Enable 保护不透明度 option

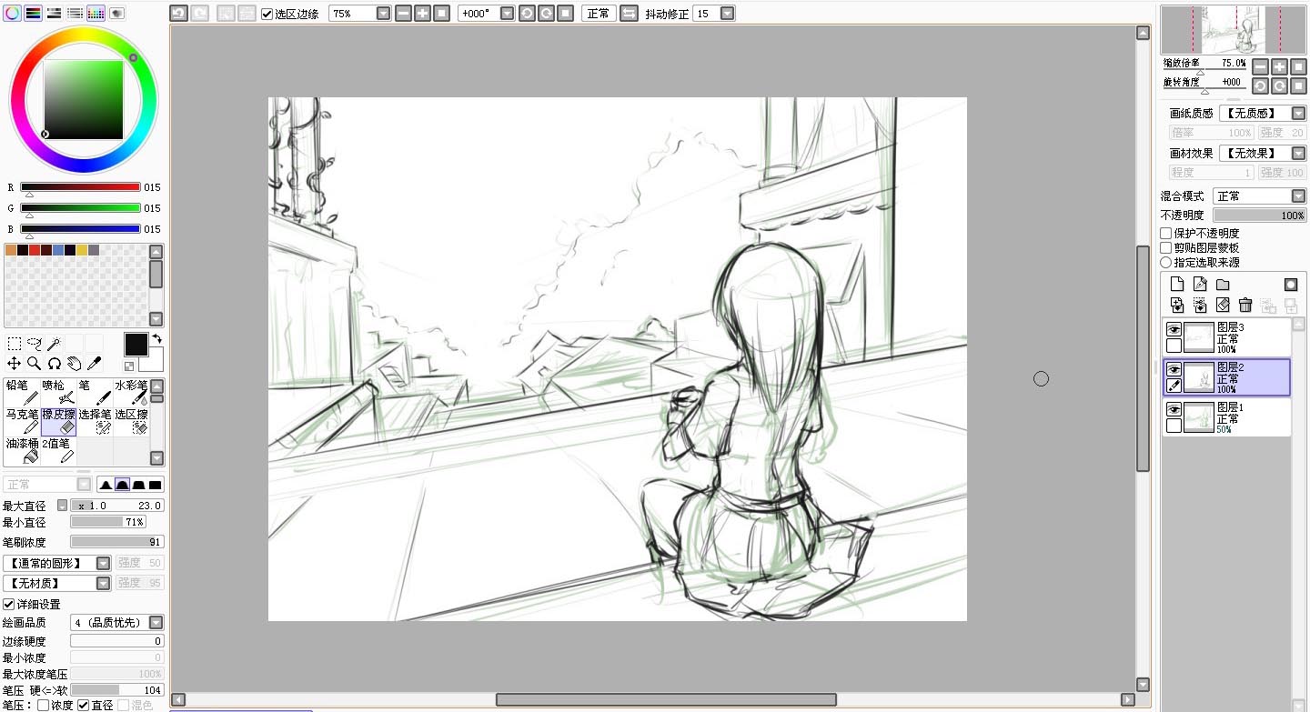point(1166,234)
